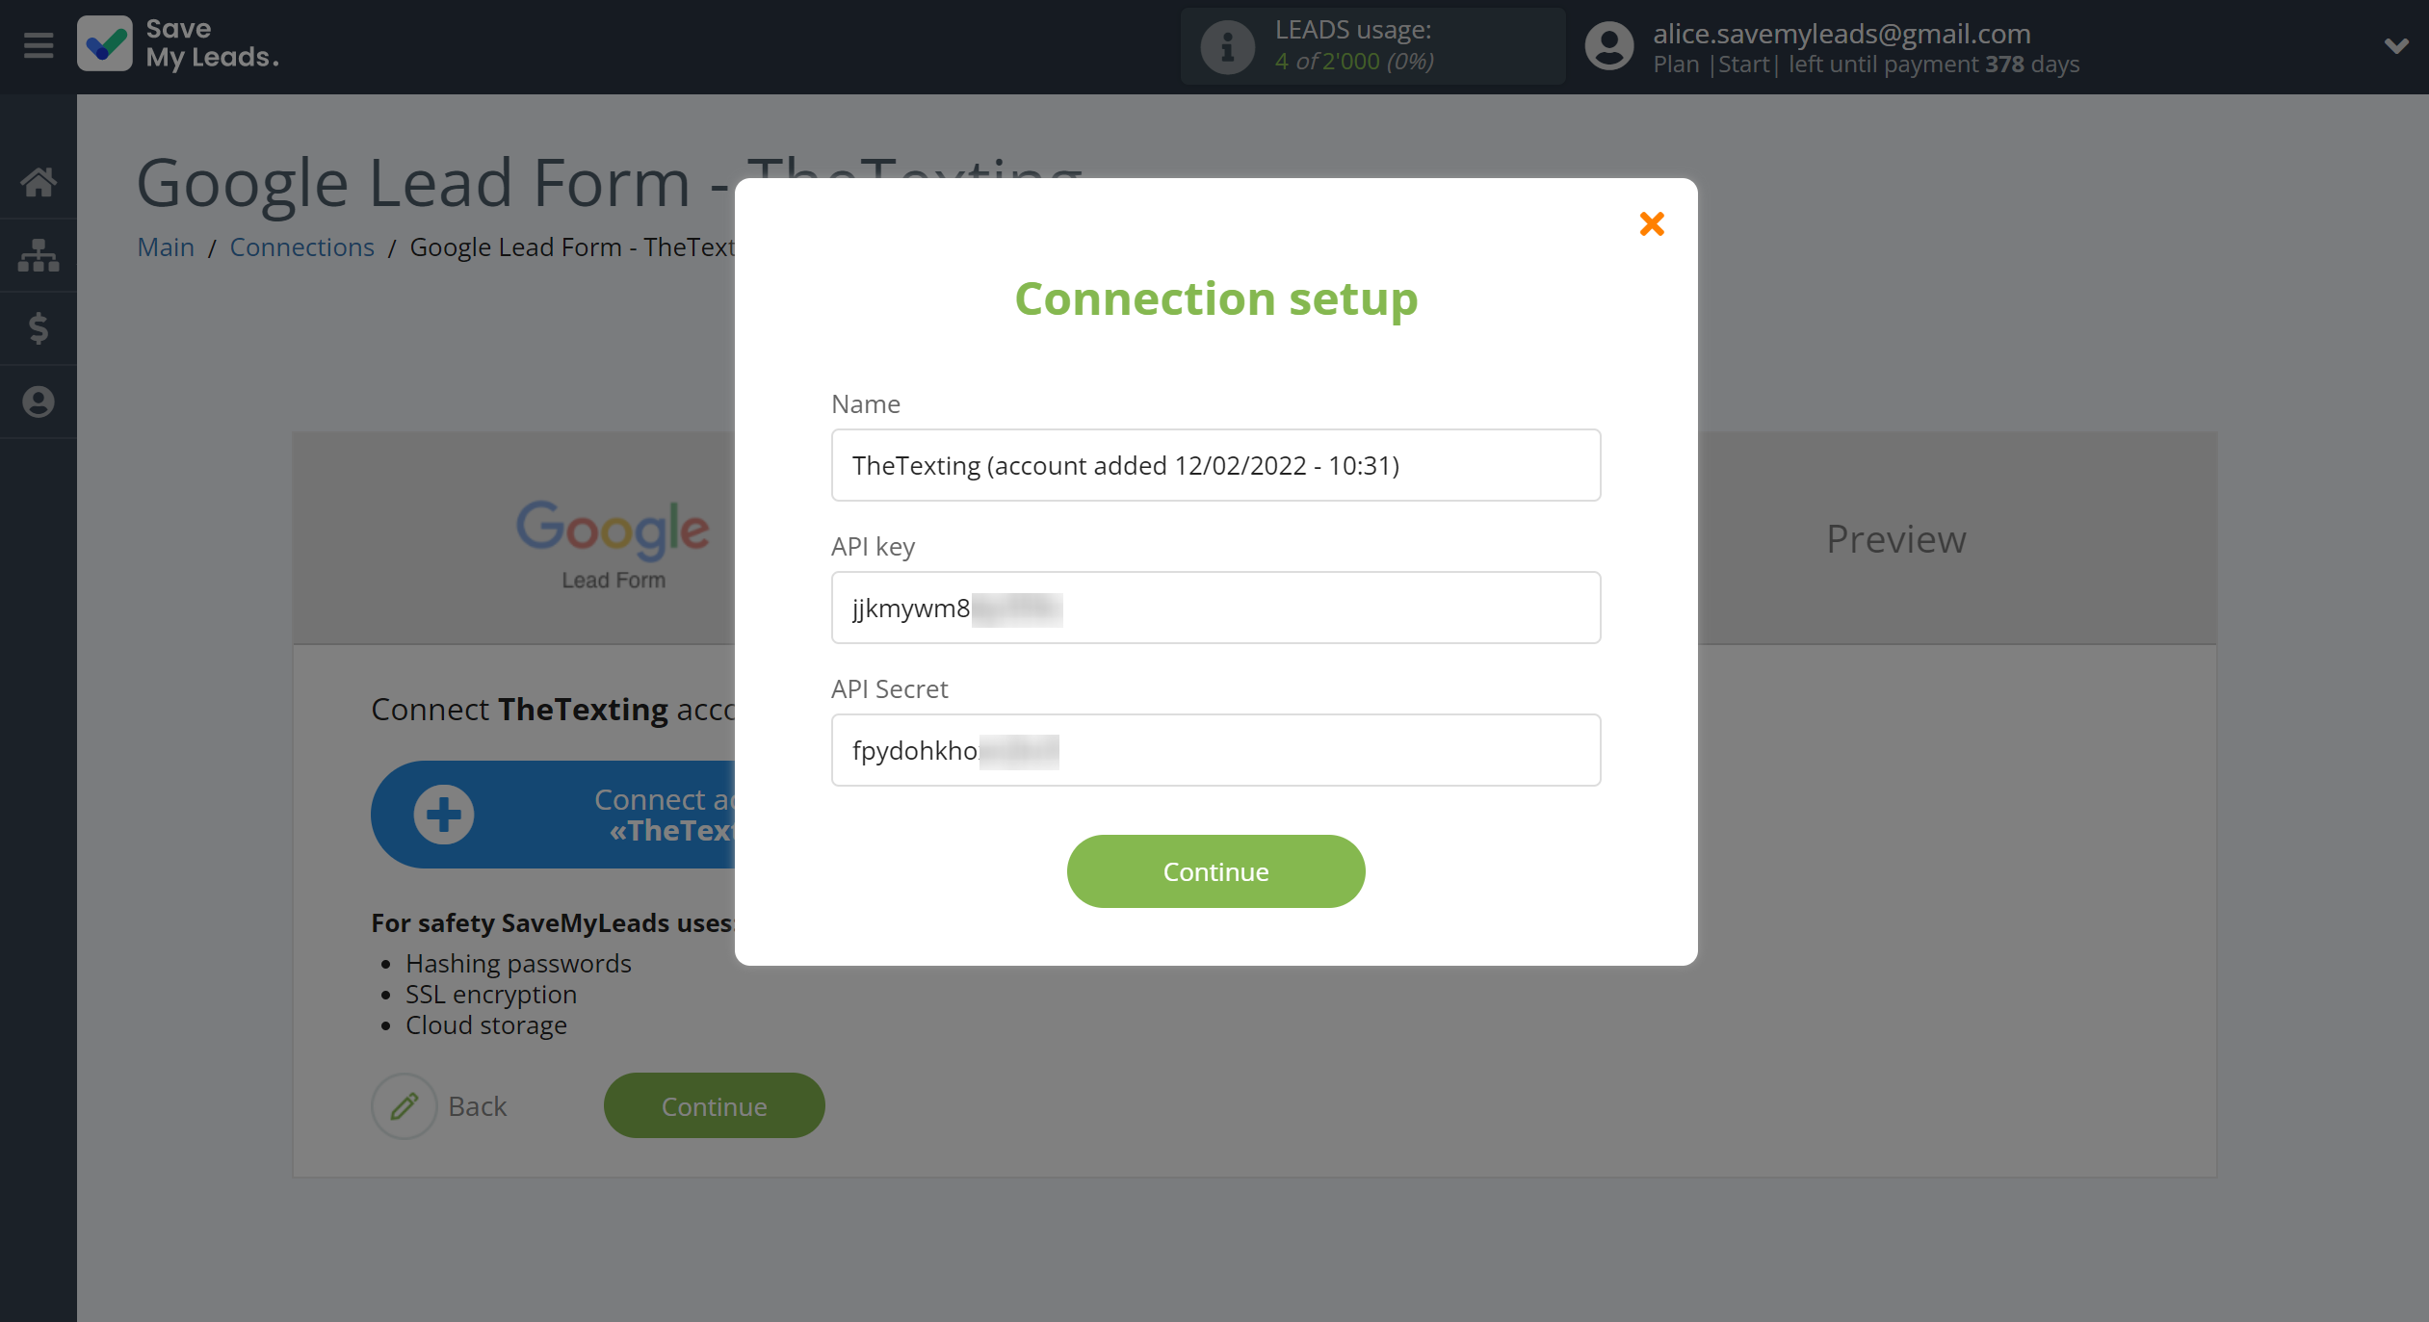Select the Connections breadcrumb link
This screenshot has width=2429, height=1322.
click(x=301, y=246)
